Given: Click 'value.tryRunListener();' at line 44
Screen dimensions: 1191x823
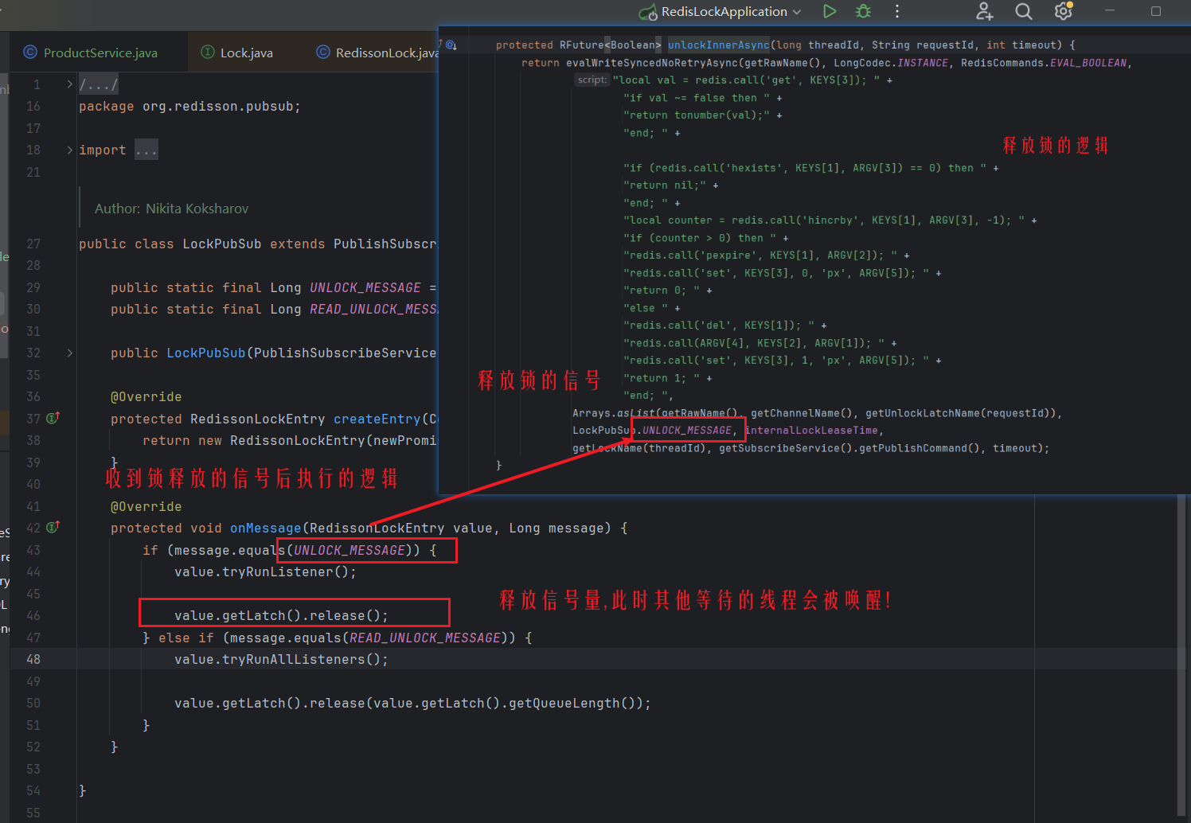Looking at the screenshot, I should tap(265, 571).
